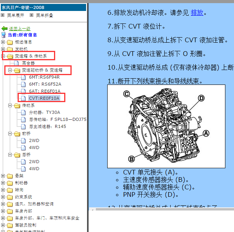Open the 概述信息 folder icon
Image resolution: width=234 pixels, height=232 pixels.
click(10, 42)
